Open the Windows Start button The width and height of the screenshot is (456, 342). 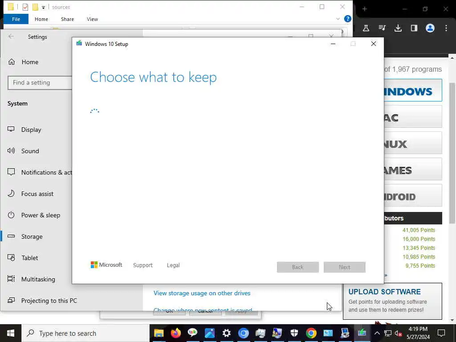point(11,333)
